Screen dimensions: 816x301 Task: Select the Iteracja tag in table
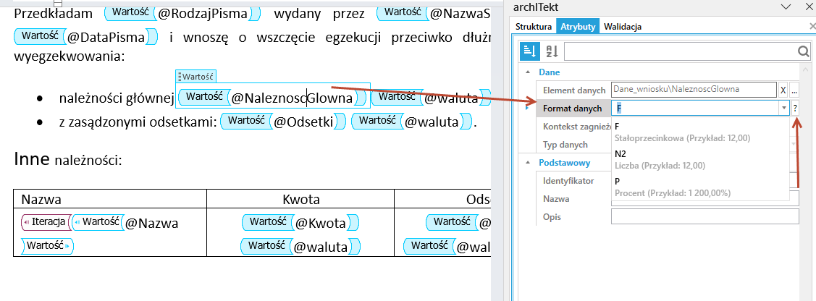tap(46, 222)
